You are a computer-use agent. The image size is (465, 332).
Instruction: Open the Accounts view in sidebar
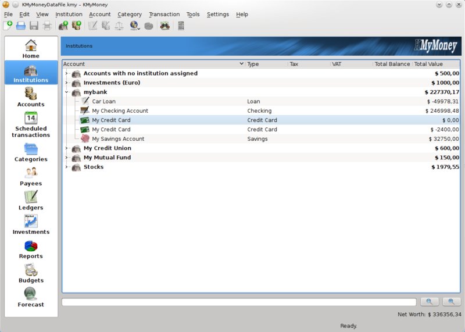point(31,97)
